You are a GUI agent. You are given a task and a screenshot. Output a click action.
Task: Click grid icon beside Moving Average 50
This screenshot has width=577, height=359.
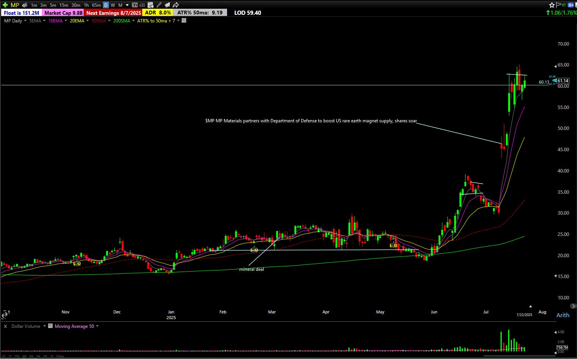tap(50, 326)
